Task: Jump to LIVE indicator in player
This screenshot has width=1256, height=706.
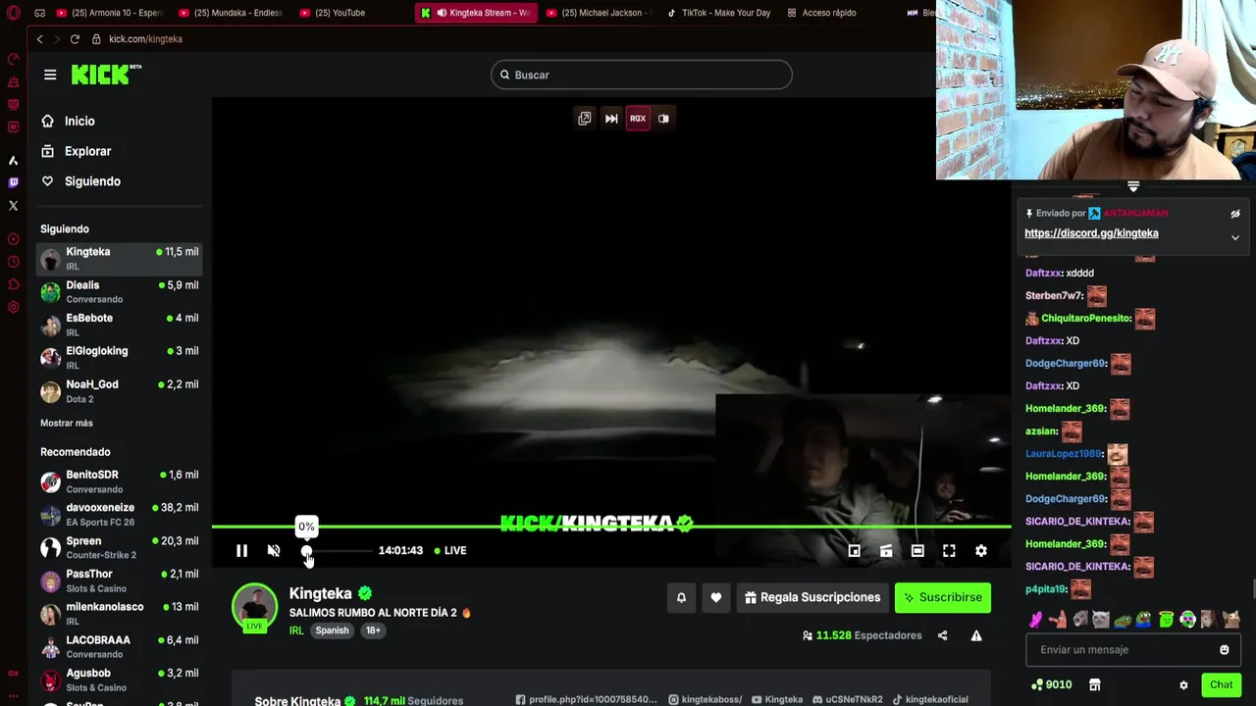Action: (x=450, y=551)
